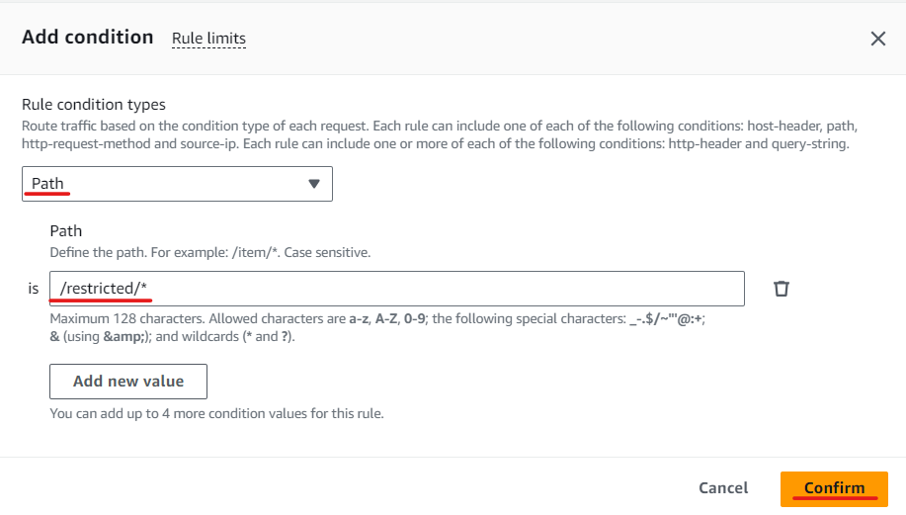Place cursor in empty area of path text box
The height and width of the screenshot is (515, 906).
(x=445, y=289)
